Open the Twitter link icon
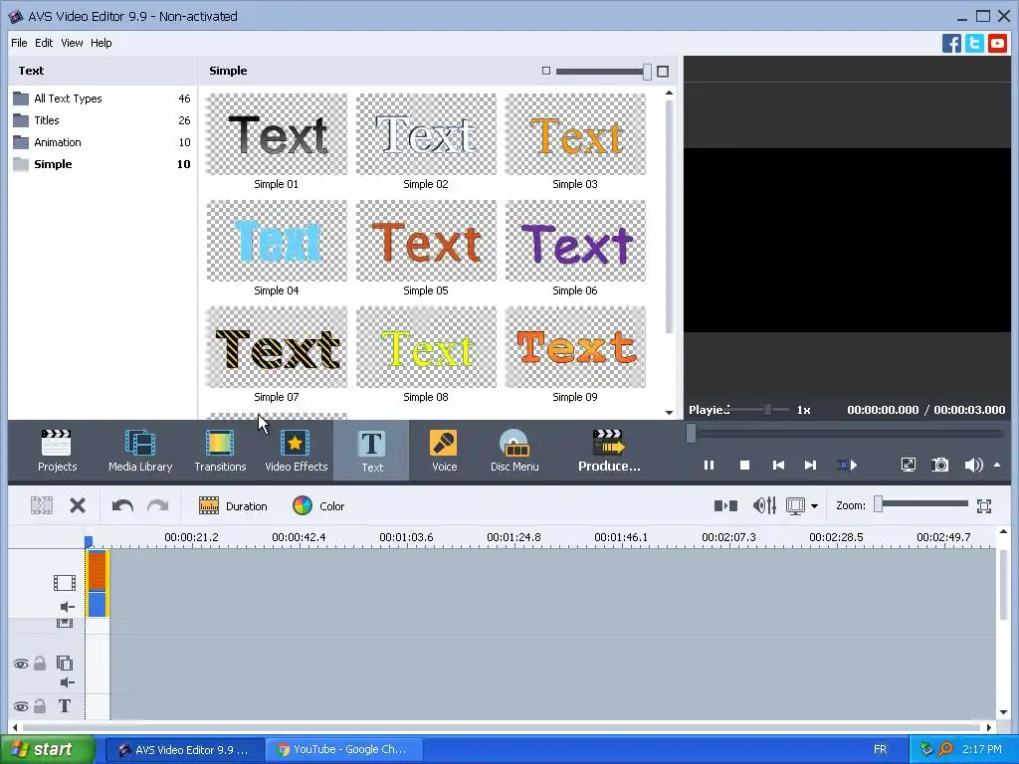1019x764 pixels. pyautogui.click(x=974, y=43)
